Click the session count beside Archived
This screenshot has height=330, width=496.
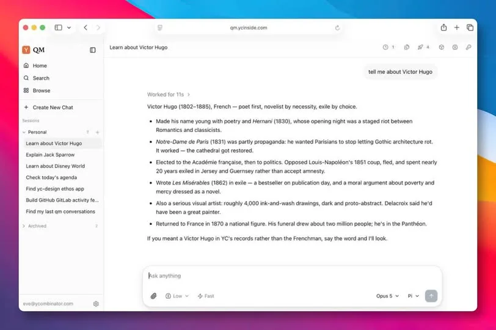point(97,226)
